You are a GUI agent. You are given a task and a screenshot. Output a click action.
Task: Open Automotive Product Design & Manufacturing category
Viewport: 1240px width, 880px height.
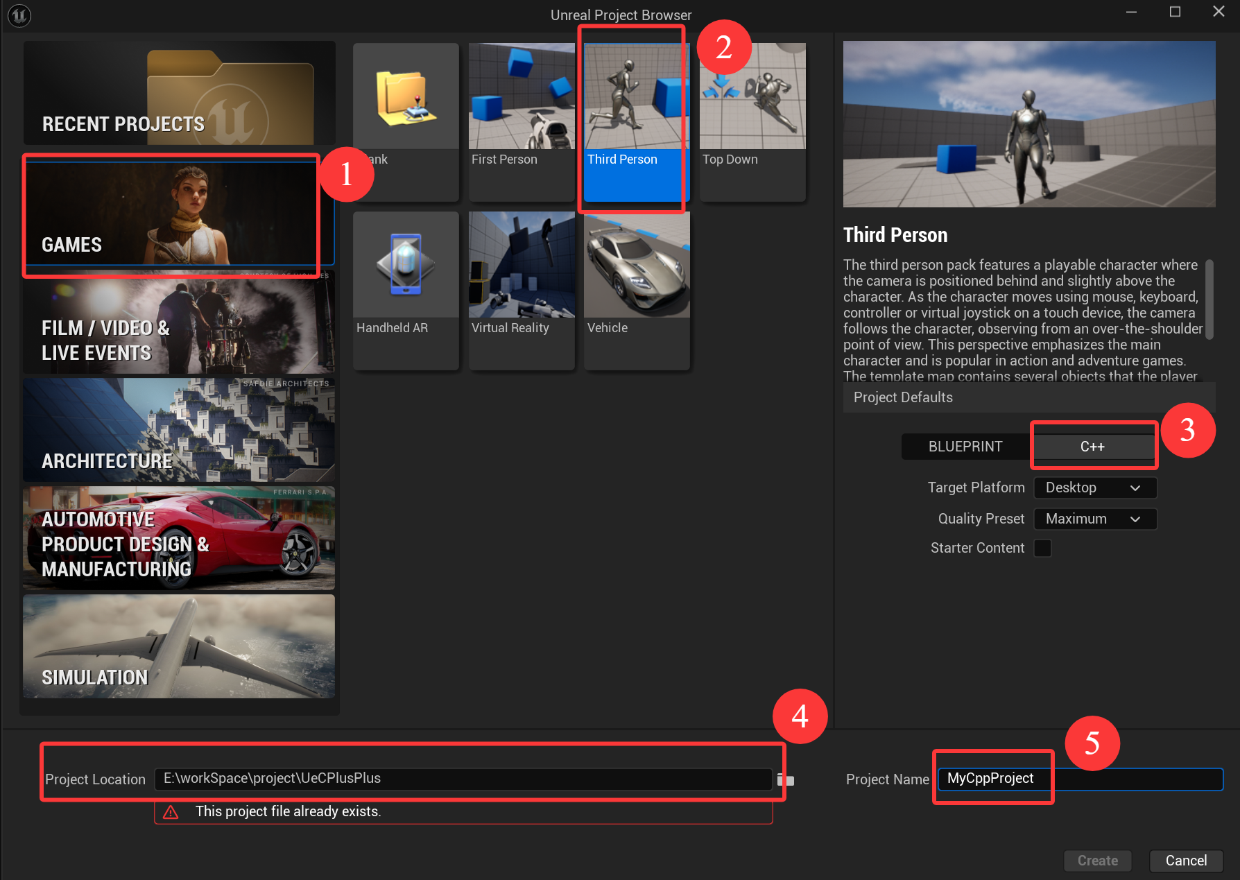(179, 538)
